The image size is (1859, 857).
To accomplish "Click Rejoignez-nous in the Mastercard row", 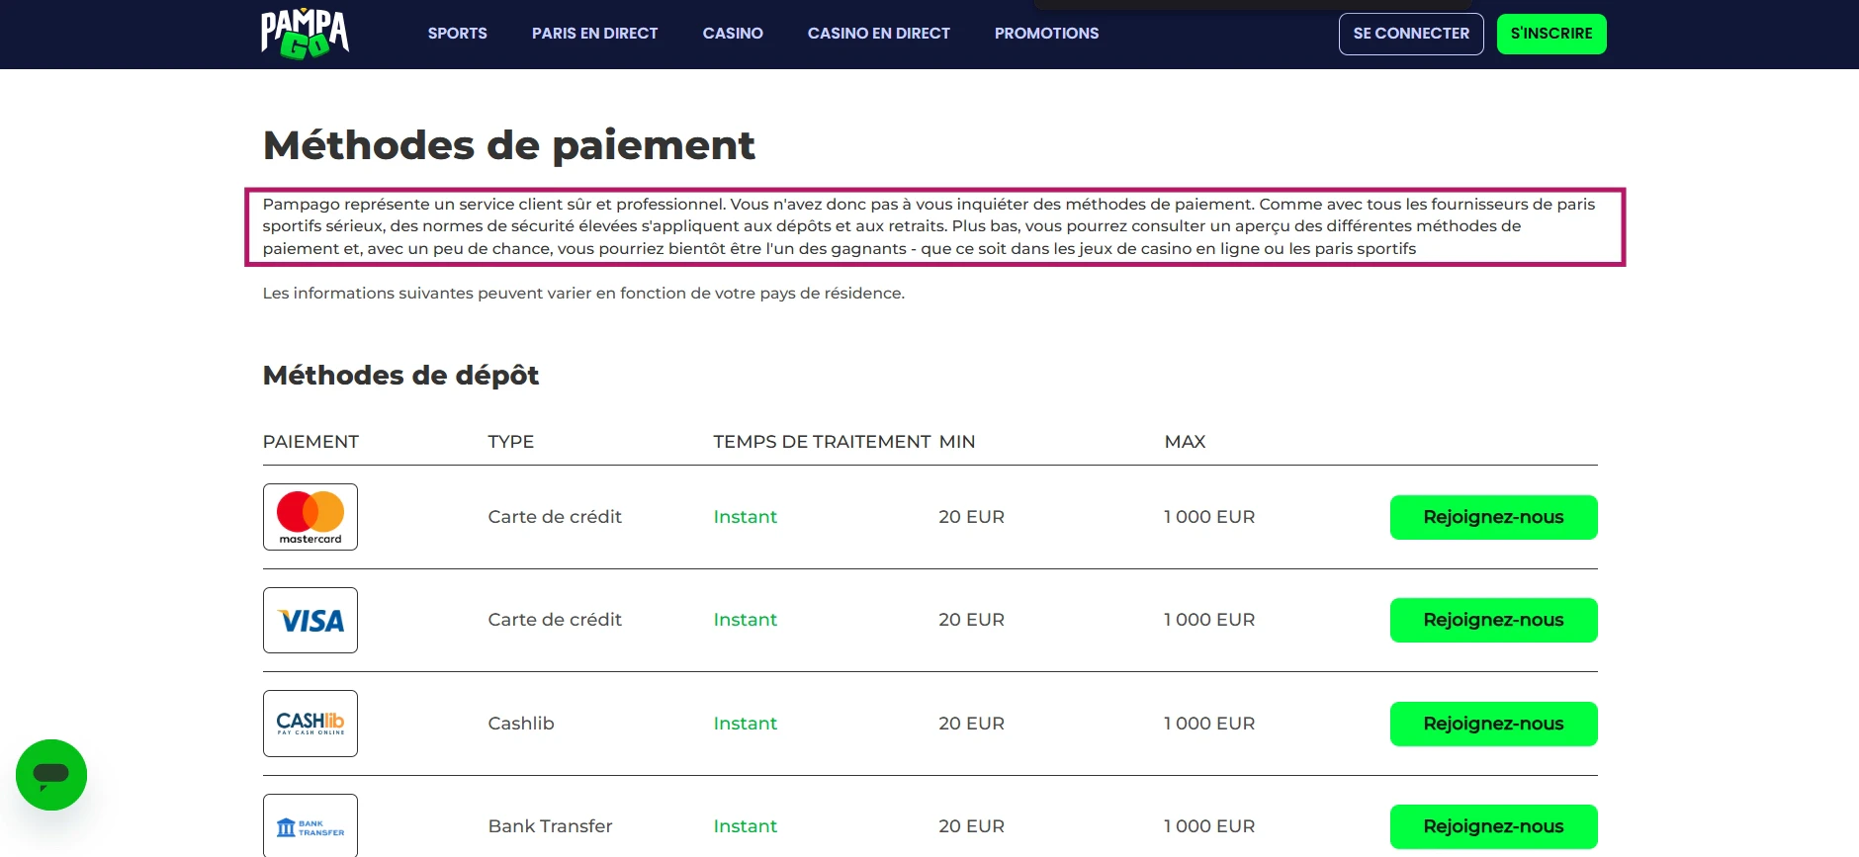I will pyautogui.click(x=1493, y=517).
